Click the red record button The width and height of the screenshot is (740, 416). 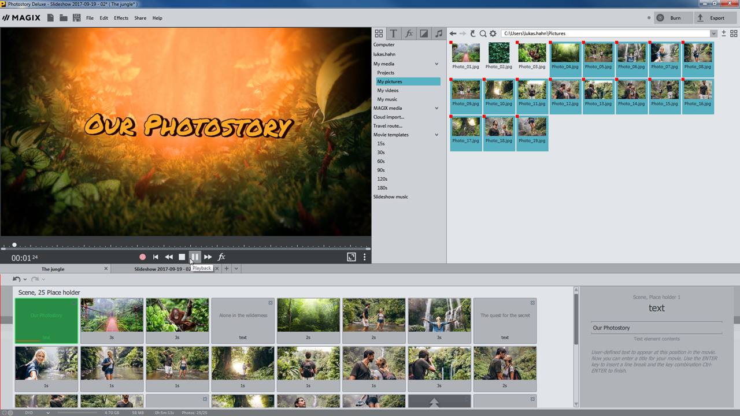(142, 257)
